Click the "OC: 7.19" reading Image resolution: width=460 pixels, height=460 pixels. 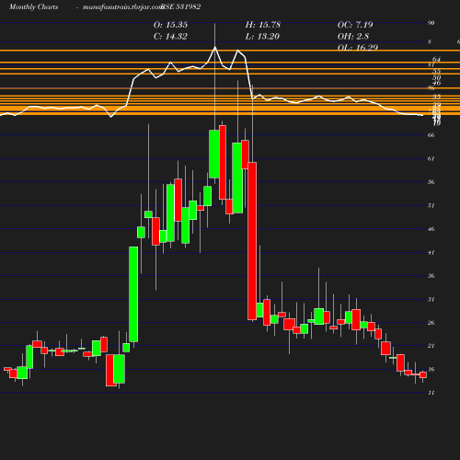[x=355, y=25]
